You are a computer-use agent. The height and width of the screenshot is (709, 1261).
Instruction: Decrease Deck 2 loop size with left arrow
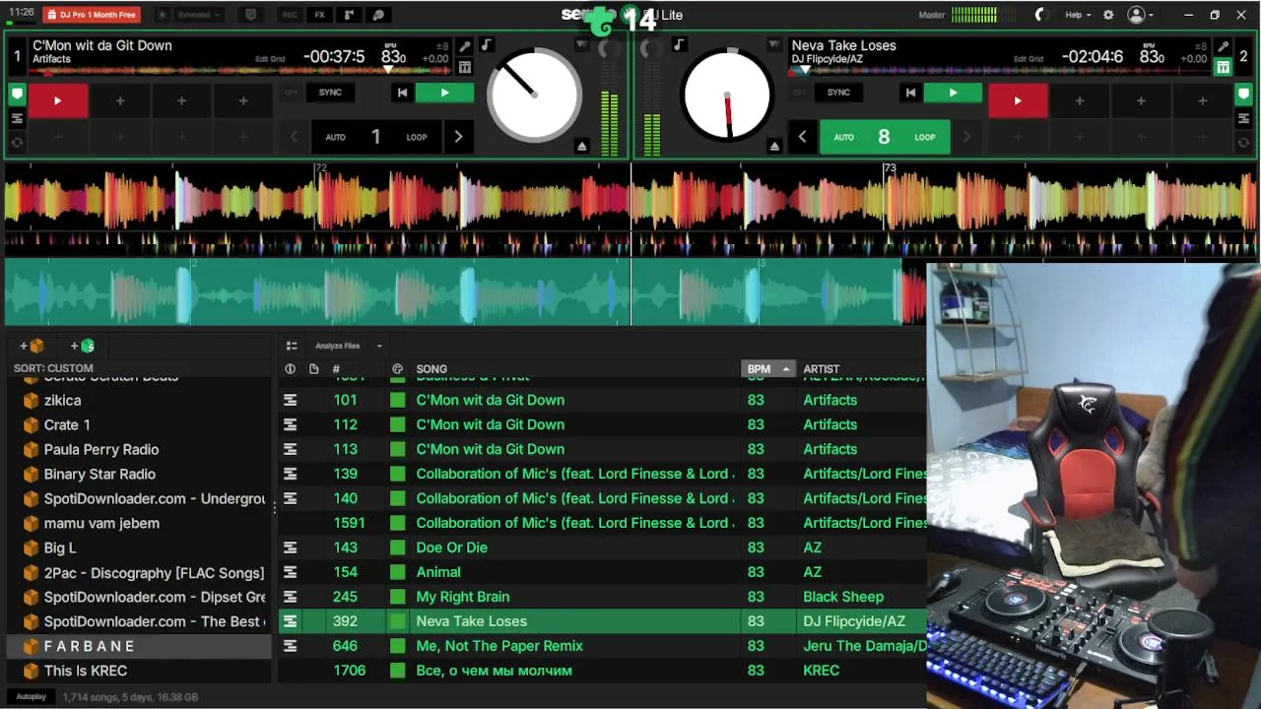click(802, 137)
